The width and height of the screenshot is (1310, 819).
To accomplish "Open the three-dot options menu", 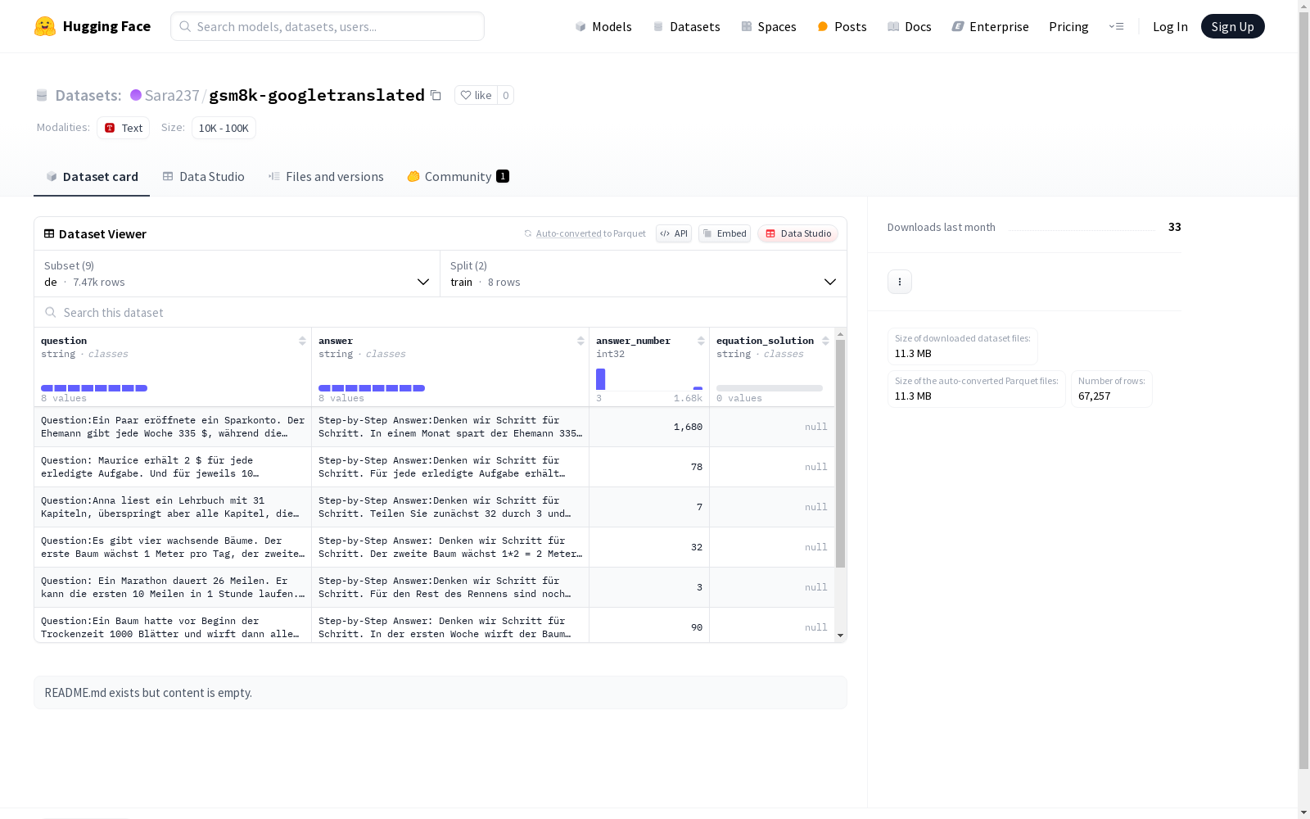I will pyautogui.click(x=900, y=282).
